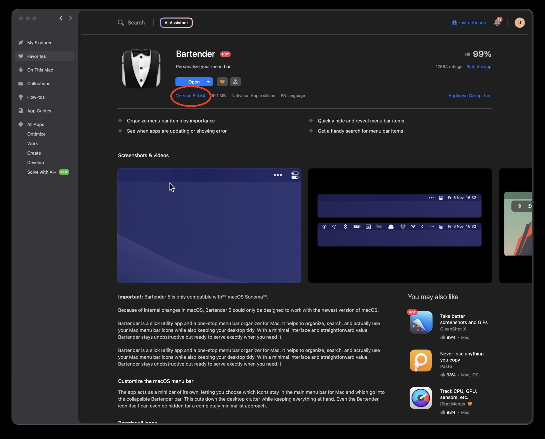Click the How-tos lightbulb icon

21,97
